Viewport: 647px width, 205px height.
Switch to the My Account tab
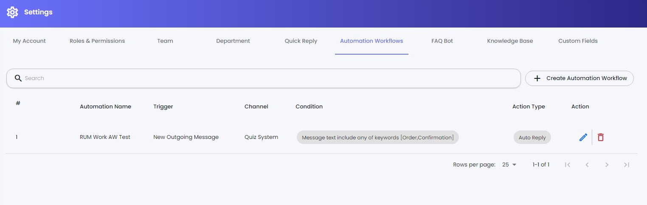point(29,41)
